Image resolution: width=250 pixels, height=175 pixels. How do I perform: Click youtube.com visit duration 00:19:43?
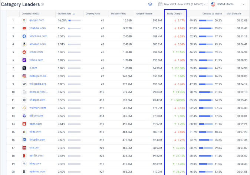[242, 28]
